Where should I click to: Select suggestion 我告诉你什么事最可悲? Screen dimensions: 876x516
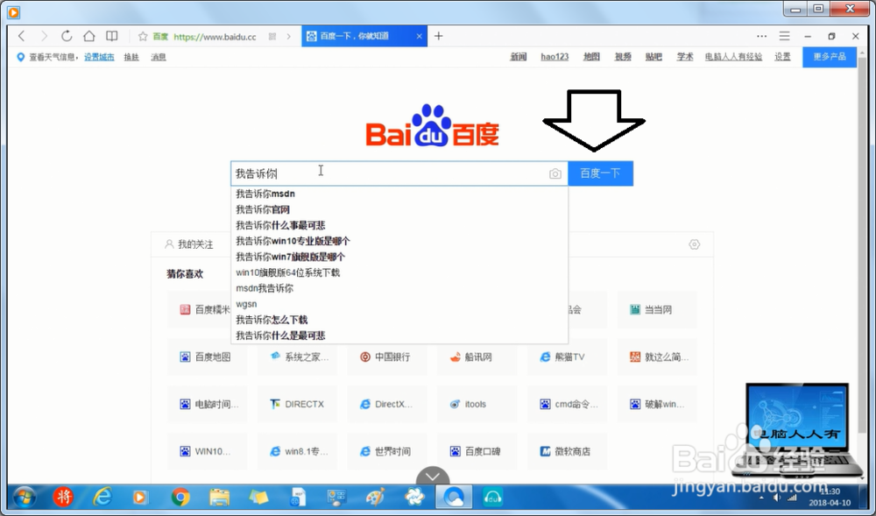[399, 225]
